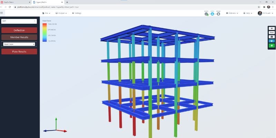Open the SW1 load case dropdown

tap(19, 21)
